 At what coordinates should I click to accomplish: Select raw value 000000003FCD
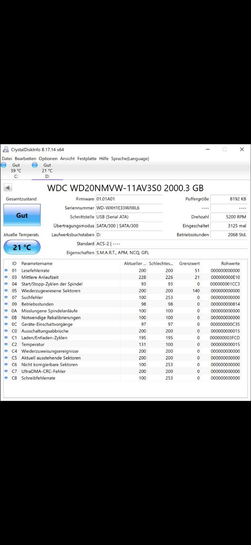(225, 337)
